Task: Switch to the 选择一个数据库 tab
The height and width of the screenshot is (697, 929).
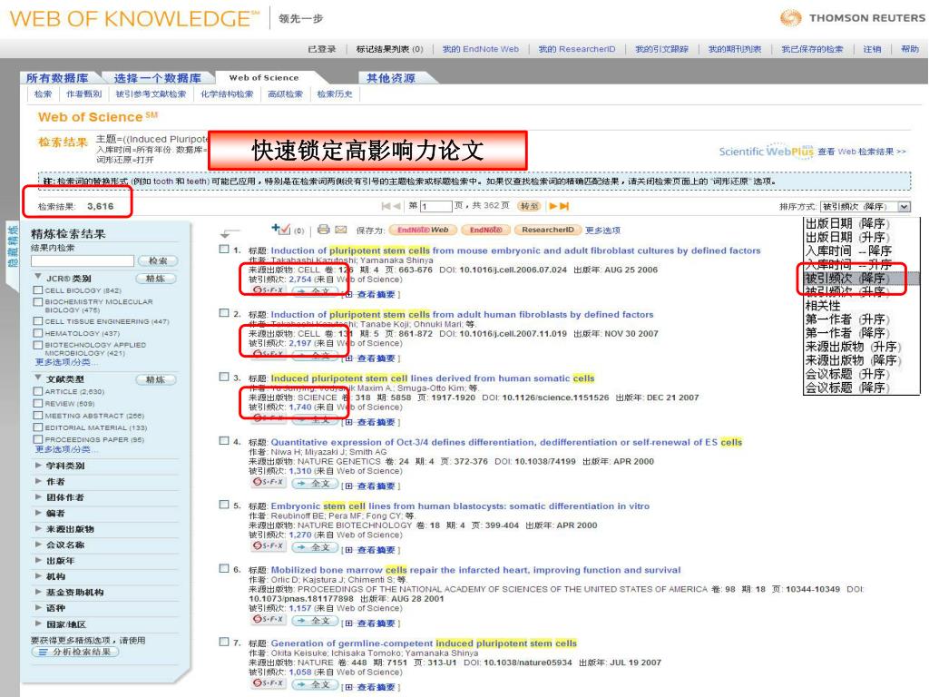Action: (x=158, y=78)
